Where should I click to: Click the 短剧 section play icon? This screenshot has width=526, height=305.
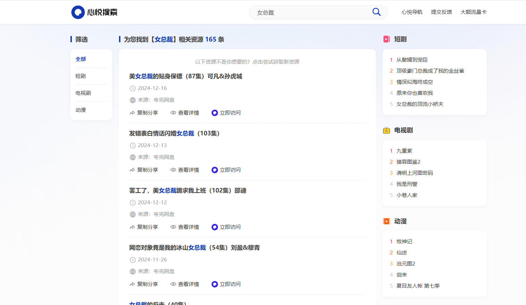tap(387, 39)
